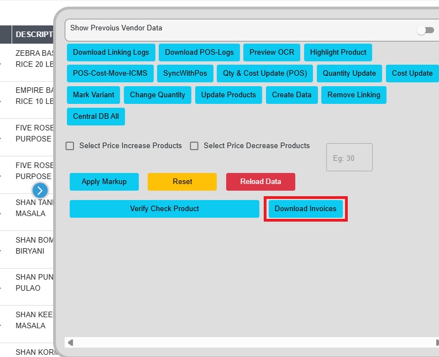Viewport: 439px width, 357px height.
Task: Select the SHAN KEE MASALA row
Action: [x=27, y=324]
